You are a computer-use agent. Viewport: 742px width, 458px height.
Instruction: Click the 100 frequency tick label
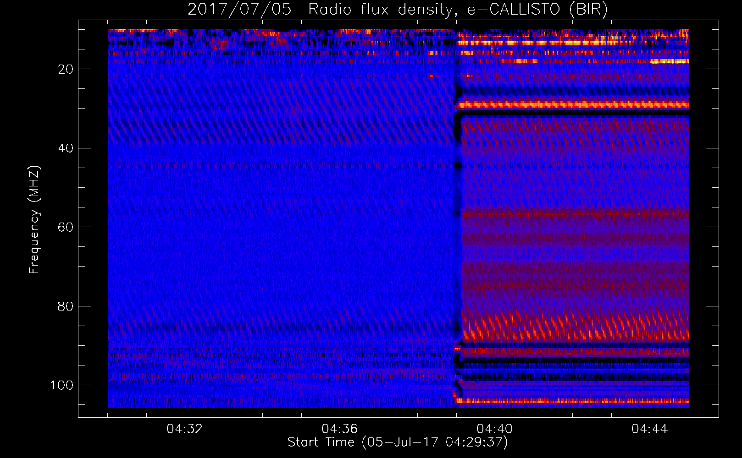(62, 385)
